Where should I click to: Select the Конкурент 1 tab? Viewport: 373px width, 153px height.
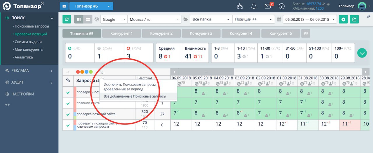[x=122, y=33]
